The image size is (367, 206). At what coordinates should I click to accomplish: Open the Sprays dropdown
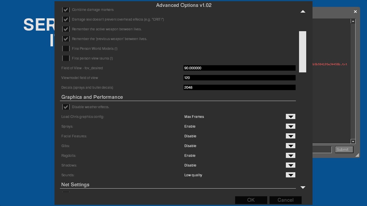[x=290, y=126]
